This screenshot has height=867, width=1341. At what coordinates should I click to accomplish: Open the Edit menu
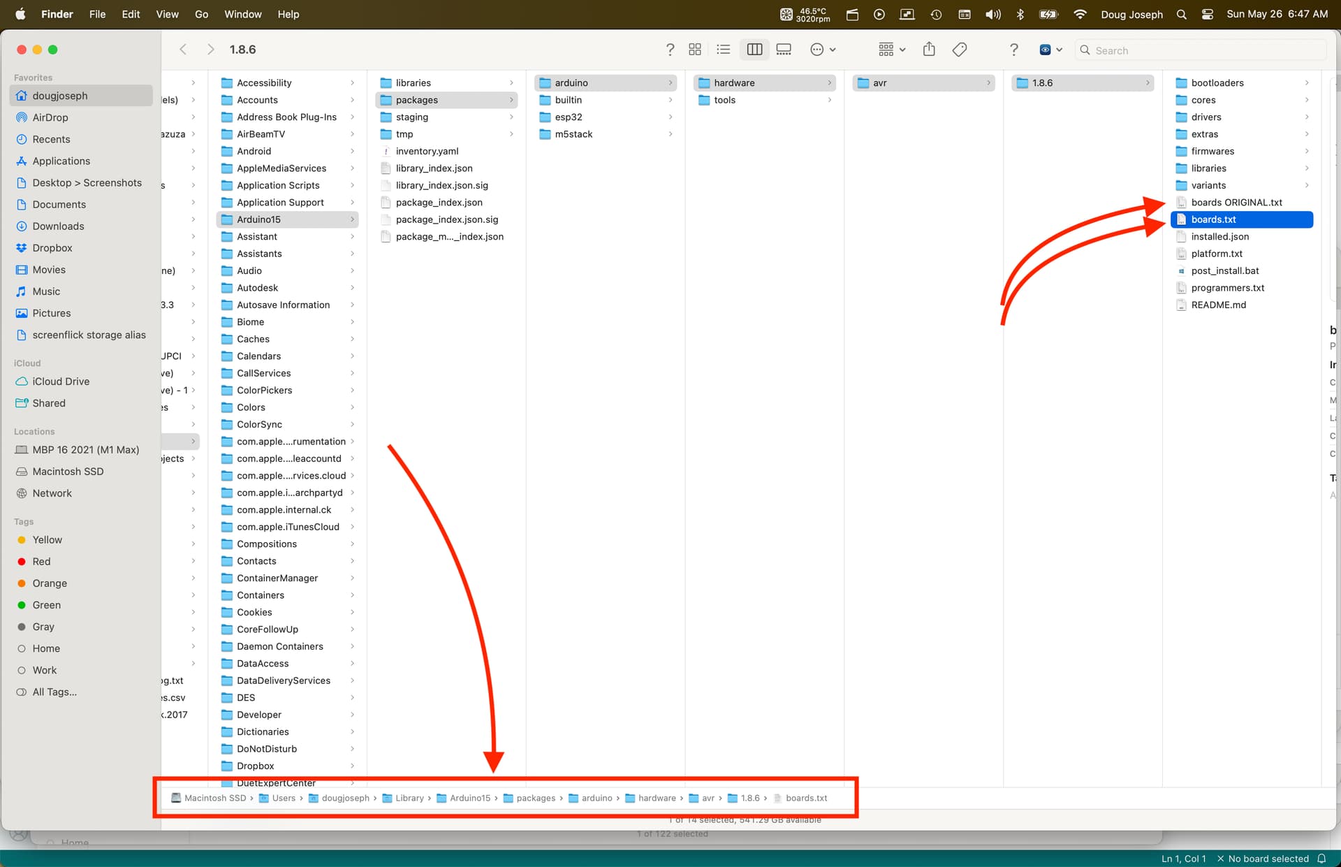pyautogui.click(x=131, y=14)
